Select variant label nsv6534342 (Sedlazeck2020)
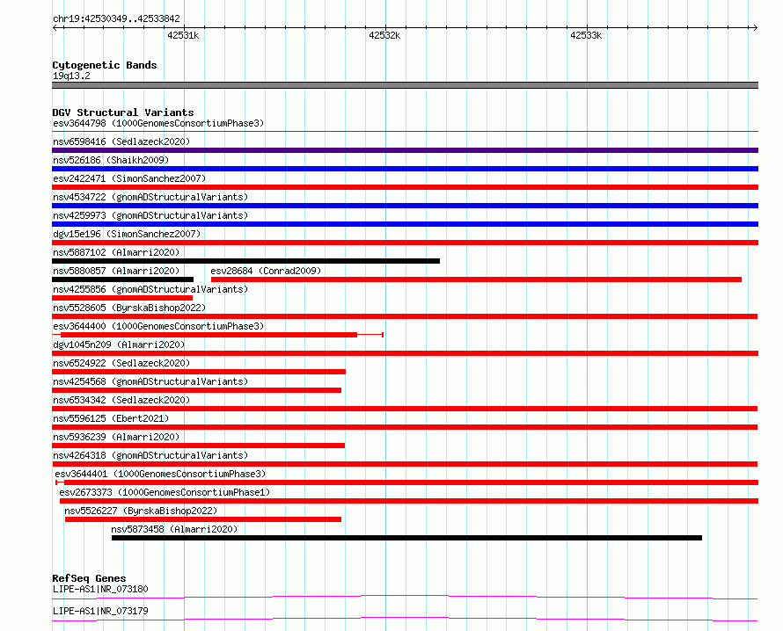Viewport: 783px width, 631px height. 121,400
